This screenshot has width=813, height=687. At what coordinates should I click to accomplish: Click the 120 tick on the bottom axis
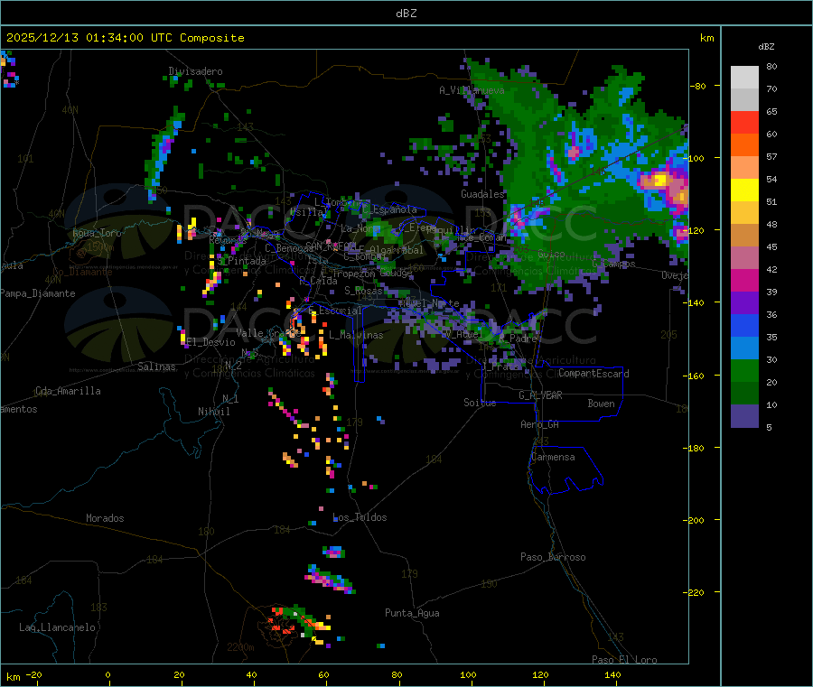(x=540, y=674)
